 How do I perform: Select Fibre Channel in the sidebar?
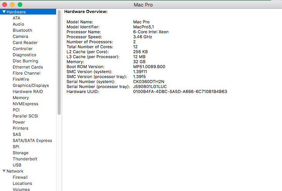click(27, 73)
